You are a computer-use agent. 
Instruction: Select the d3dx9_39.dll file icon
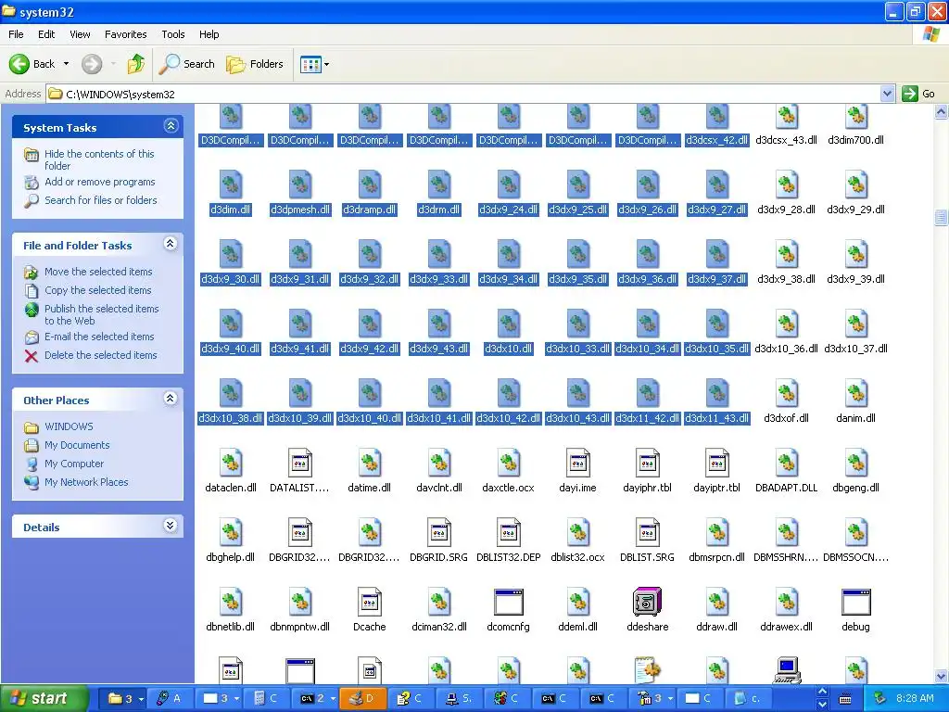pos(855,254)
